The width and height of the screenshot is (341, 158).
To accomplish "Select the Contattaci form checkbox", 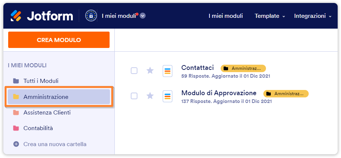I will point(134,71).
